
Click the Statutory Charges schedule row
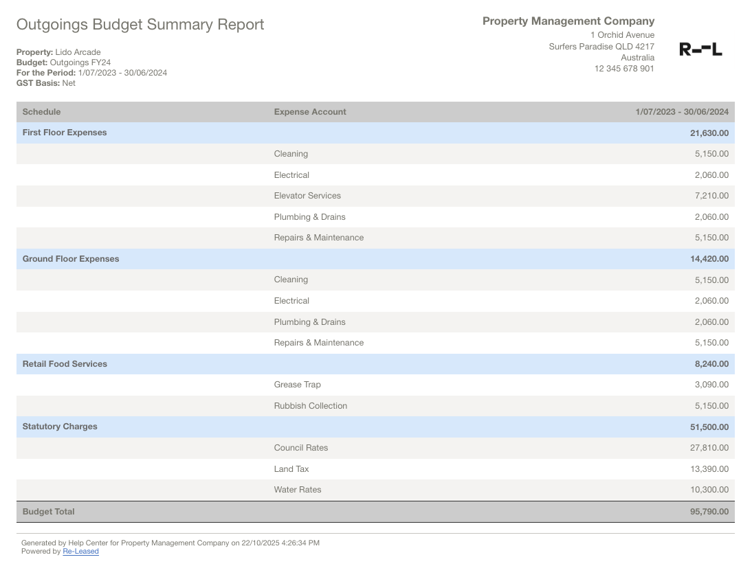click(60, 427)
